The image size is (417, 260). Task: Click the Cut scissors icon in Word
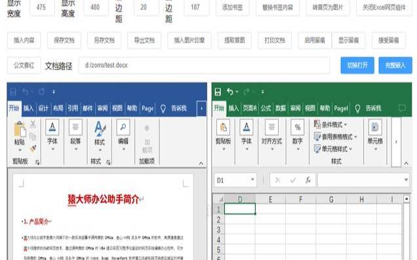(x=33, y=124)
